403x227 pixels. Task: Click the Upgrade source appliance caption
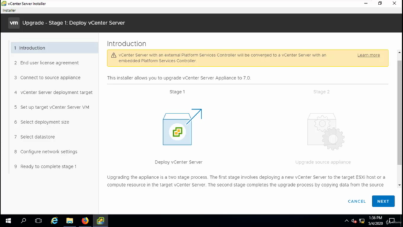pos(323,162)
